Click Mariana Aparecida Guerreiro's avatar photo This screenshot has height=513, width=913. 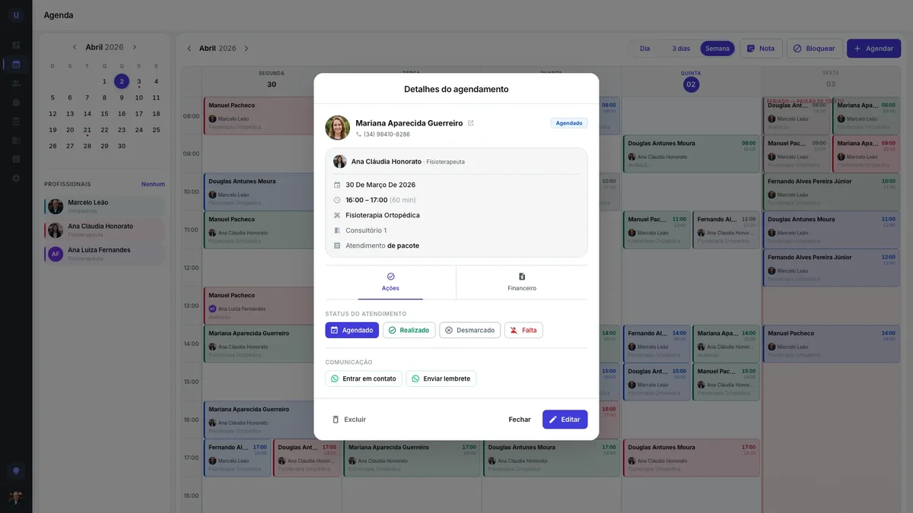coord(337,128)
